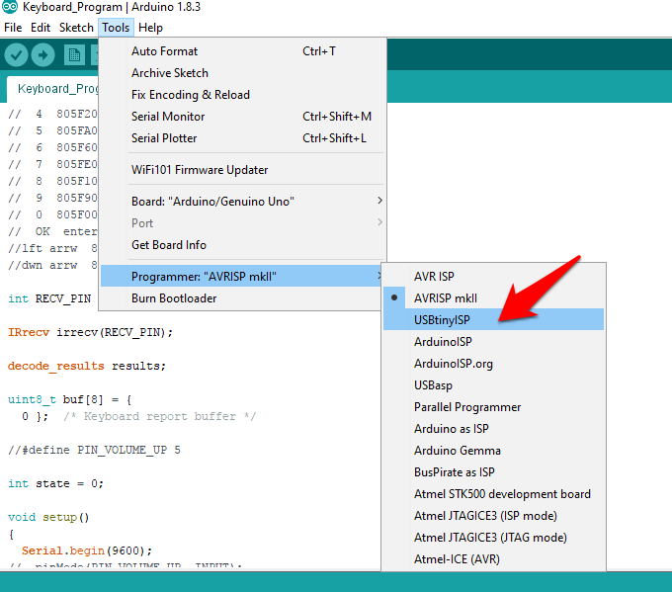
Task: Select Archive Sketch menu entry
Action: (242, 73)
